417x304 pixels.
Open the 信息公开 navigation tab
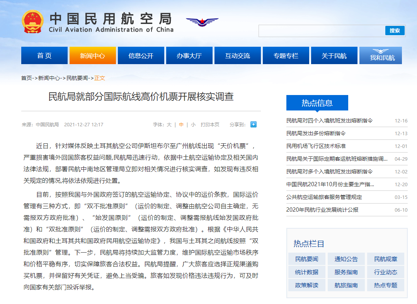coord(141,56)
